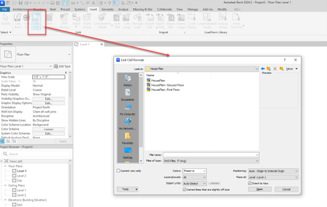Click the Link Image ribbon icon
The height and width of the screenshot is (207, 327).
(127, 21)
